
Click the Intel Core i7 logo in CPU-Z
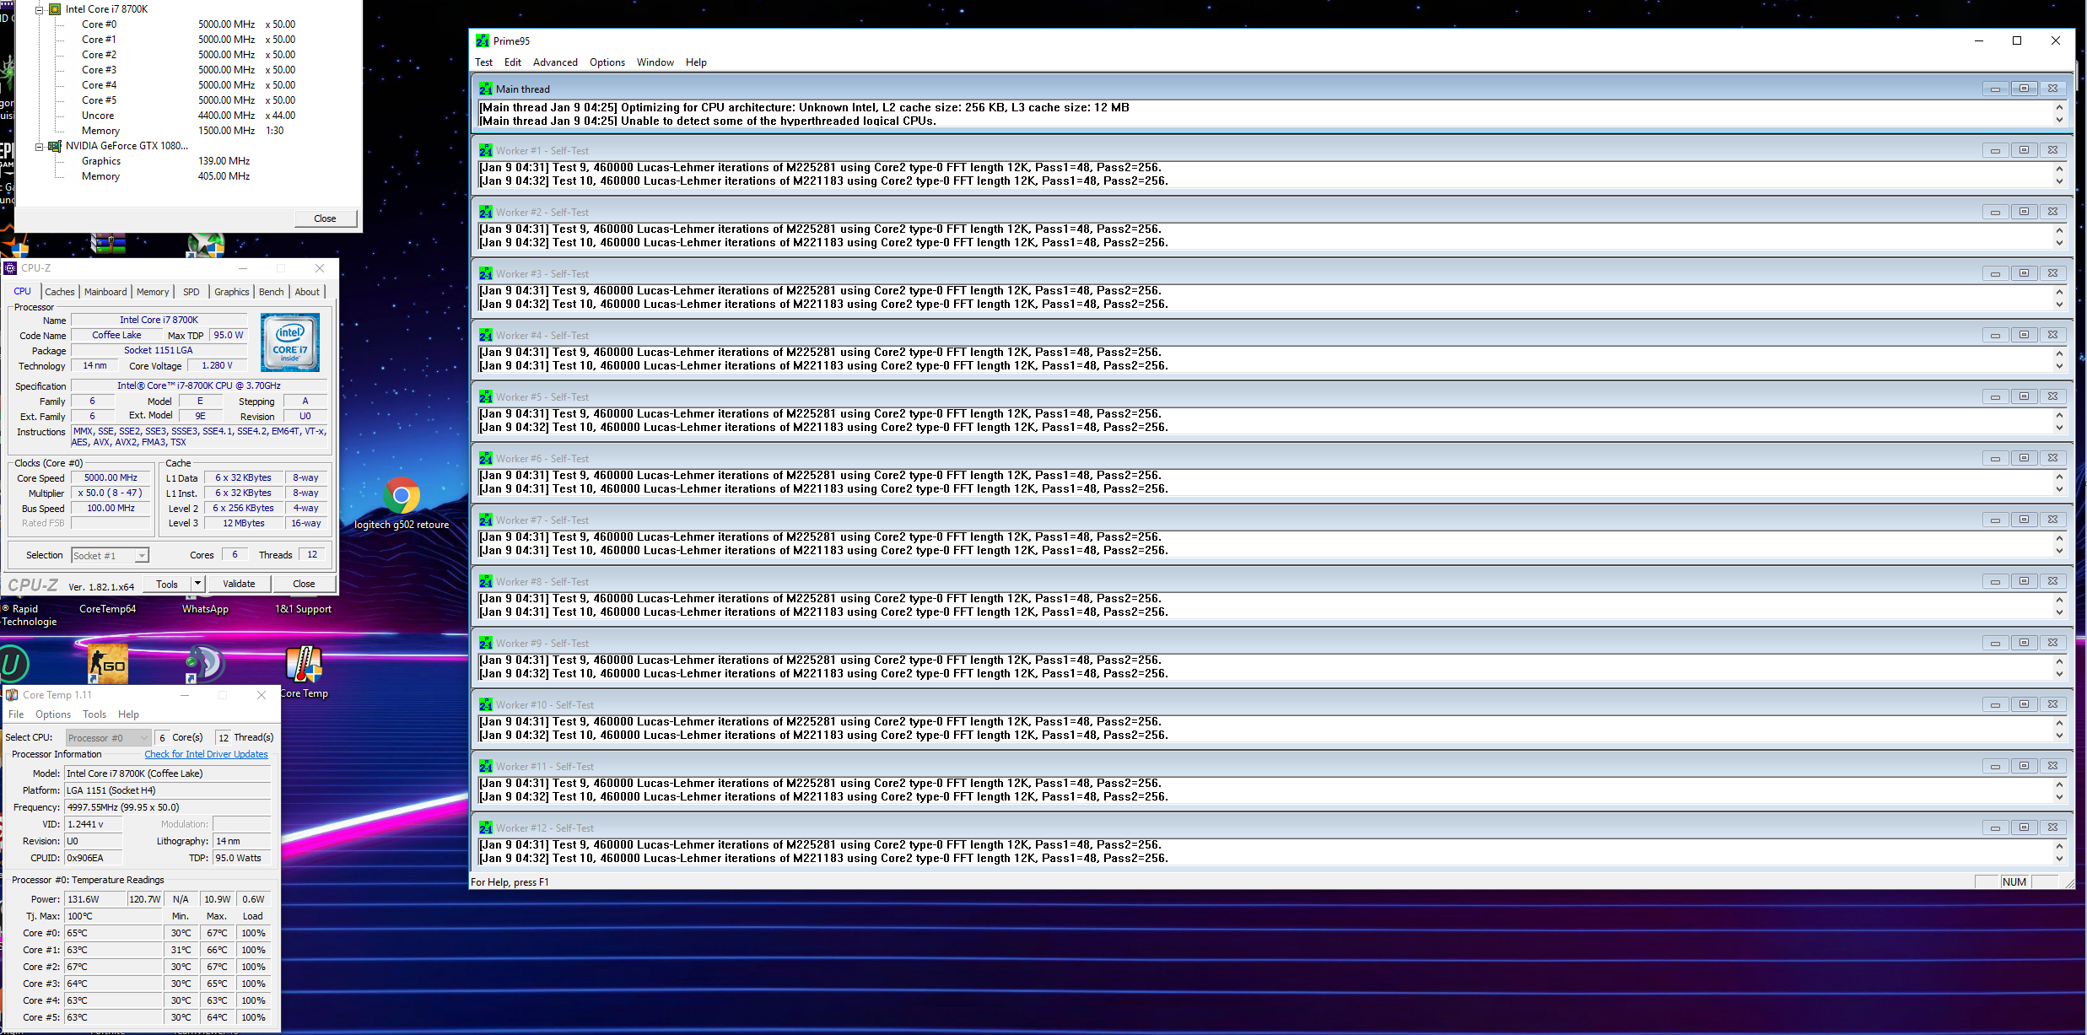tap(290, 342)
